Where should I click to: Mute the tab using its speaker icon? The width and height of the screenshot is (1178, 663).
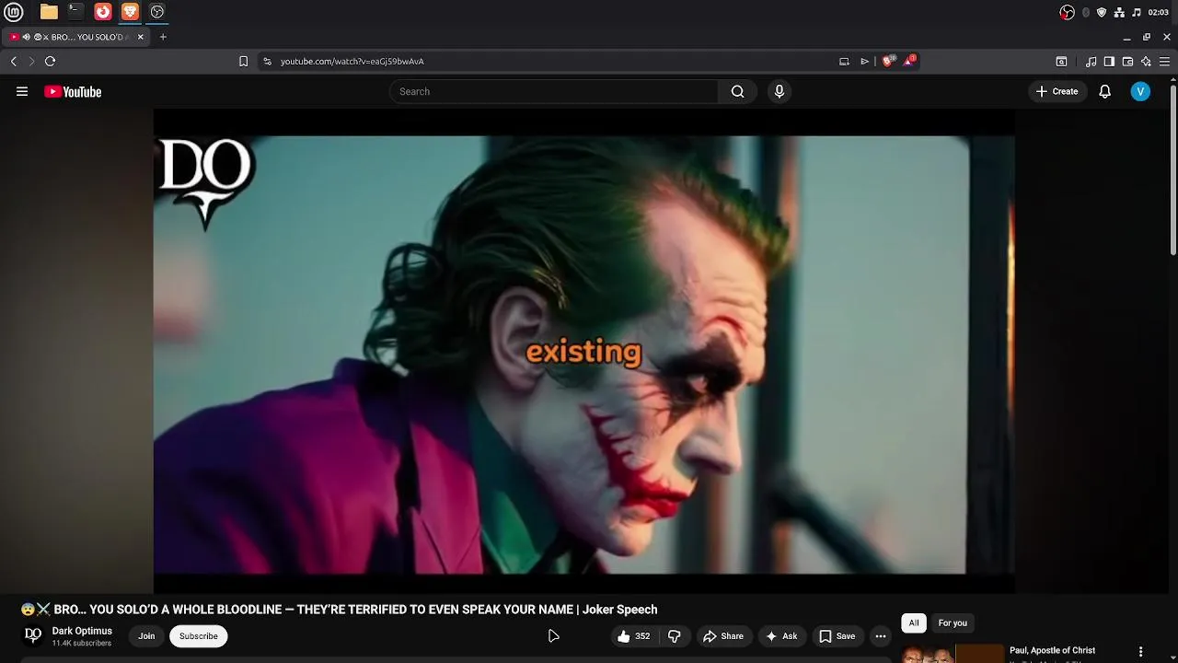pyautogui.click(x=26, y=37)
